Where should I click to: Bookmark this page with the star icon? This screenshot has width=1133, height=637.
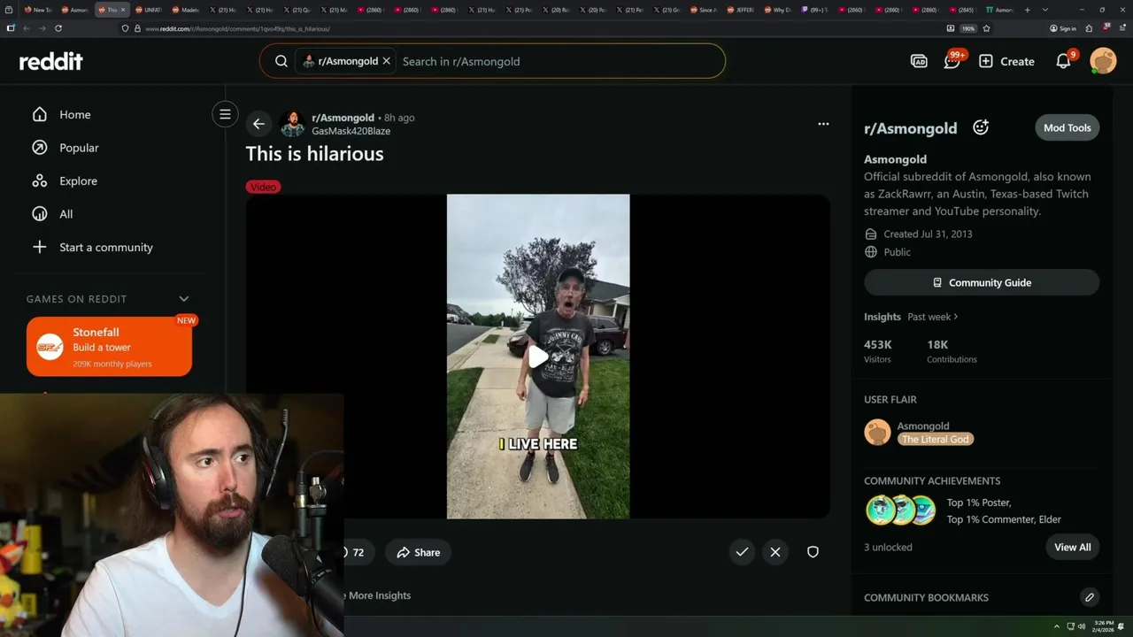point(986,28)
